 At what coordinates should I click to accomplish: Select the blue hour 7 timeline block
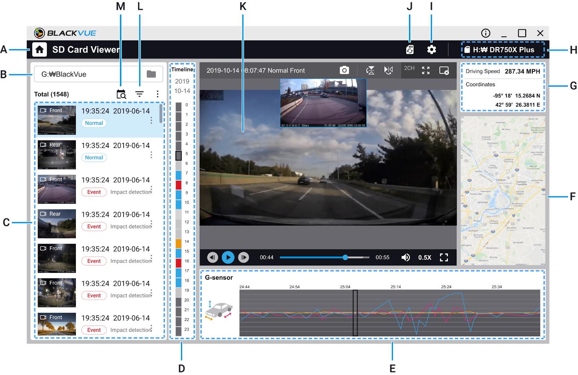click(178, 175)
